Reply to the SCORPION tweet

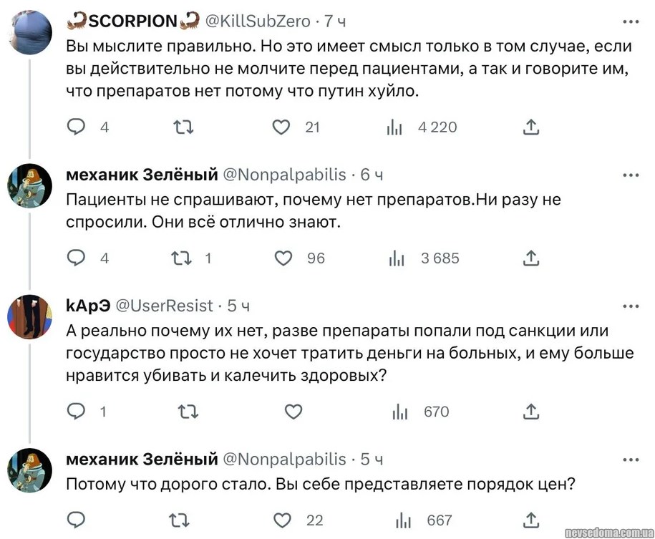(77, 127)
